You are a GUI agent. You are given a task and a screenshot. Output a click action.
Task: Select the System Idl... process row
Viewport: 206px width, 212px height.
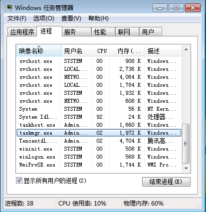(x=99, y=117)
